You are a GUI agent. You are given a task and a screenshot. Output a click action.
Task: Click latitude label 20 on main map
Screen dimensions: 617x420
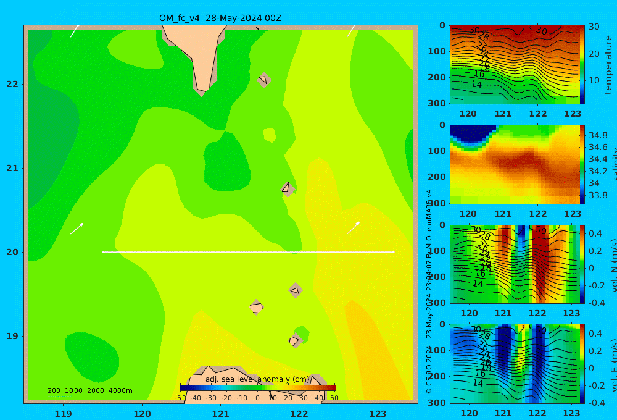[x=12, y=252]
